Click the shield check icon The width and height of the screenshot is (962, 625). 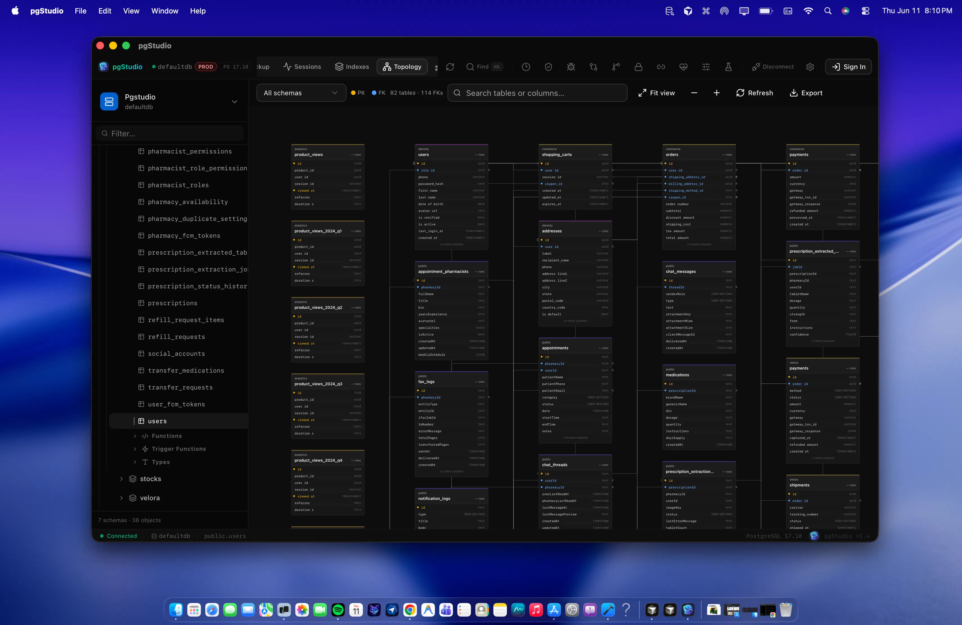(549, 67)
